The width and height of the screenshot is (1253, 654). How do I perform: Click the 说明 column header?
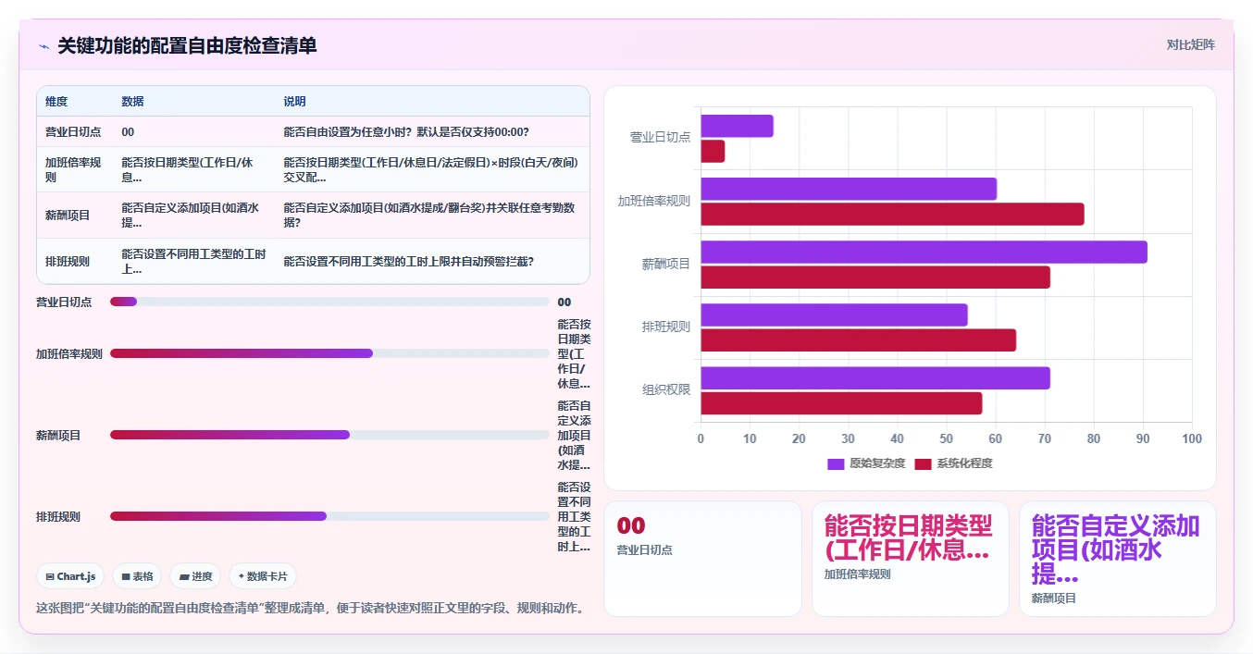pyautogui.click(x=294, y=101)
